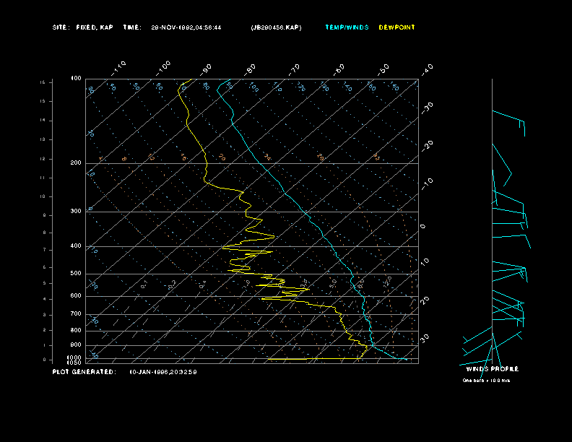Click the -70 temperature axis label

click(x=294, y=69)
